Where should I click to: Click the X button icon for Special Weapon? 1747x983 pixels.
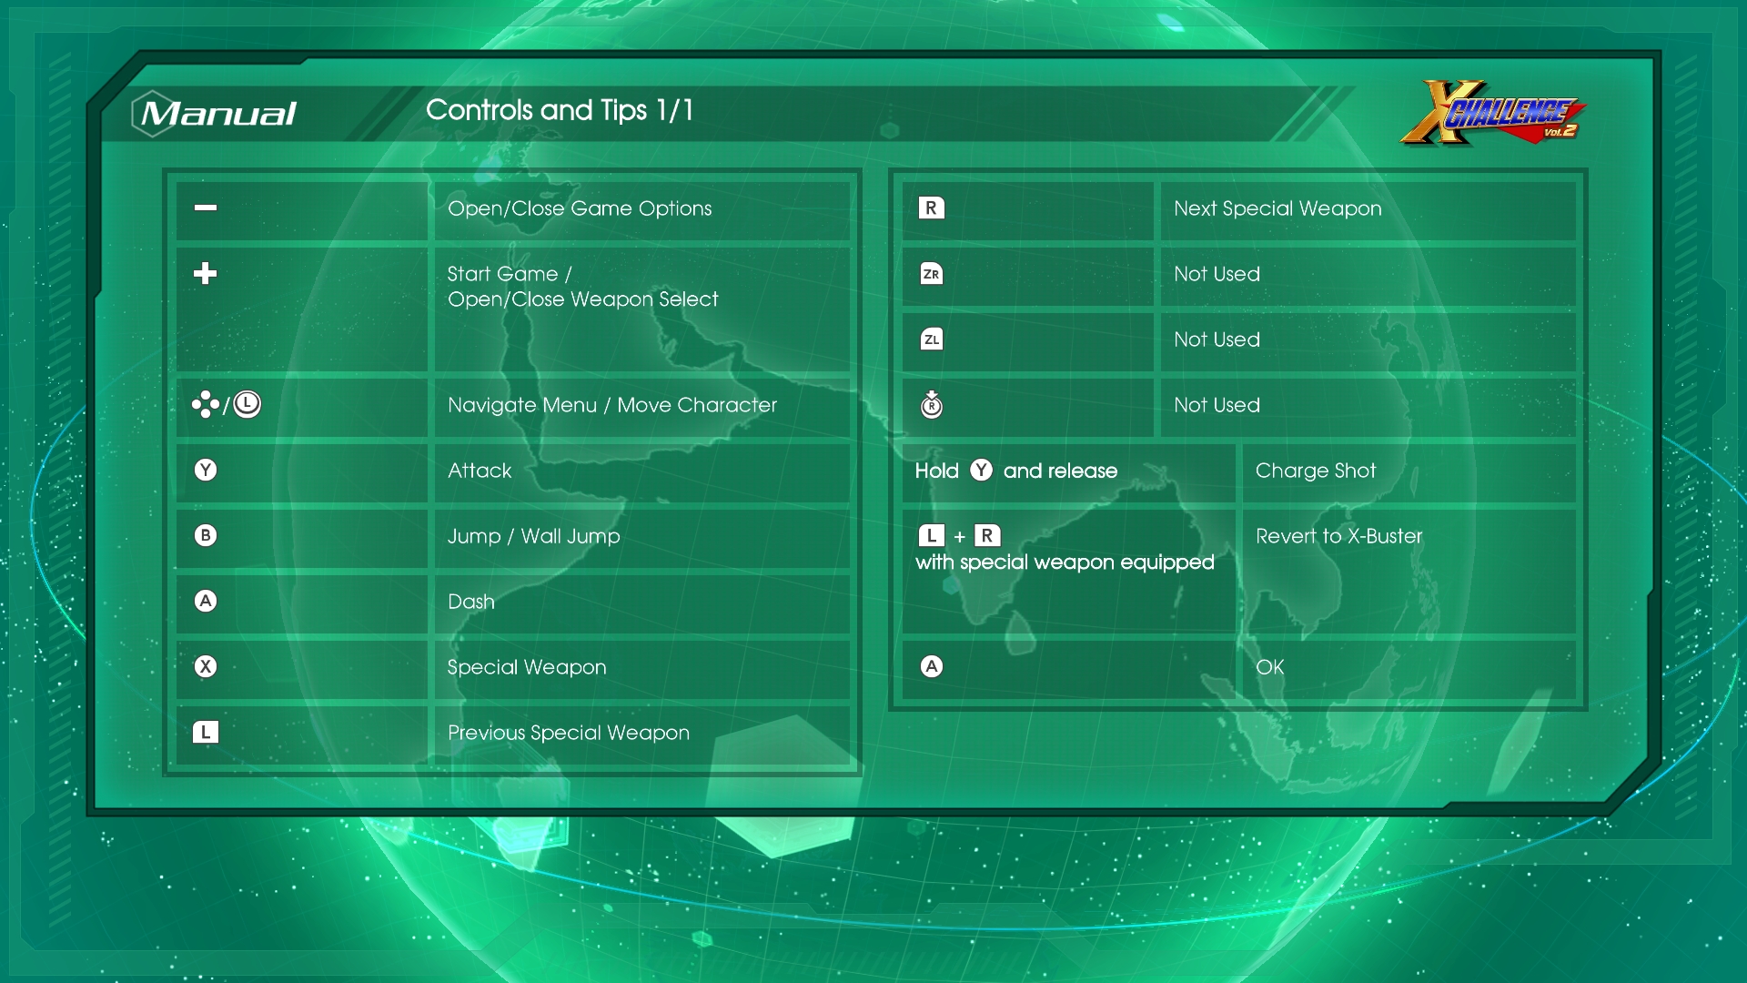[x=206, y=666]
